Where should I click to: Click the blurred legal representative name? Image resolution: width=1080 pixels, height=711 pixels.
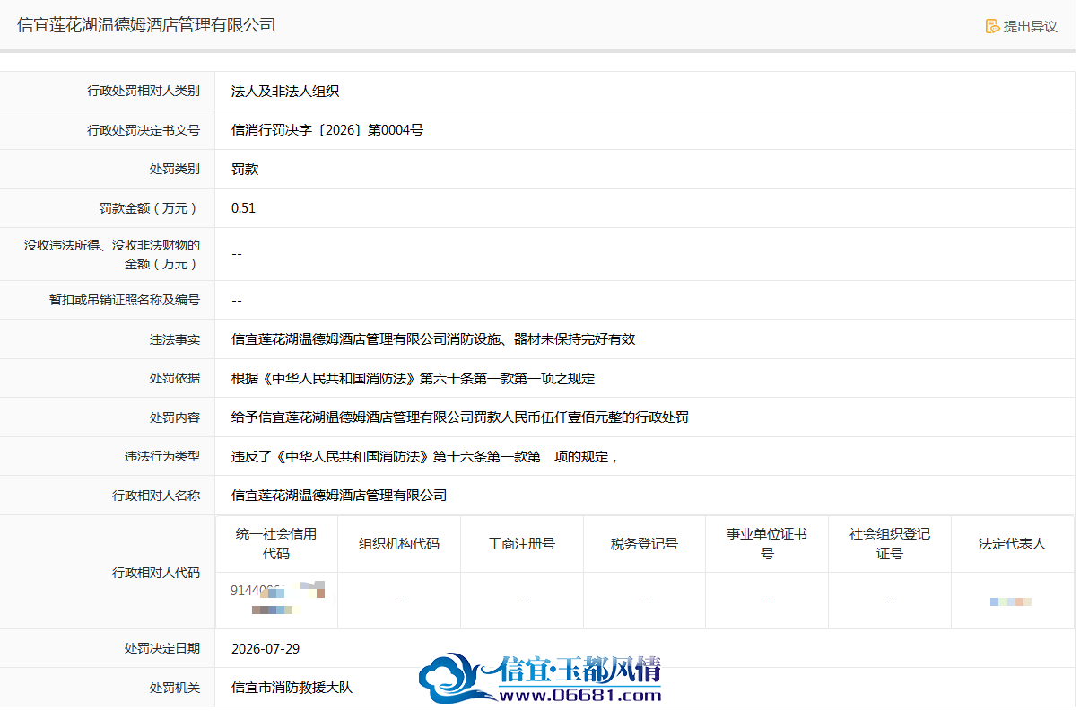[x=1011, y=601]
